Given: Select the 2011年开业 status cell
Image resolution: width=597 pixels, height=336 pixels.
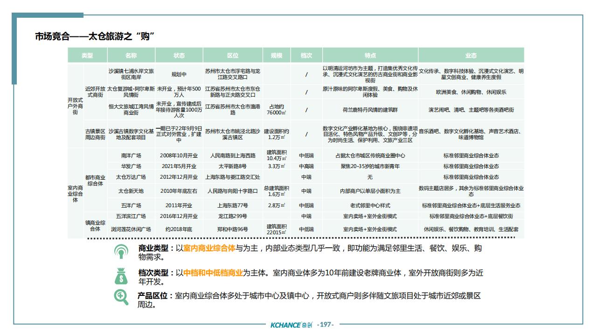Looking at the screenshot, I should pos(179,205).
